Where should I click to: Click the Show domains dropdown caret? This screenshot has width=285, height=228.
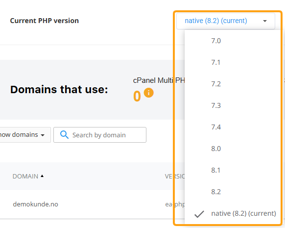click(43, 135)
